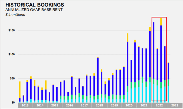The width and height of the screenshot is (183, 109).
Task: Select the "$150" y-axis label
Action: tap(11, 30)
